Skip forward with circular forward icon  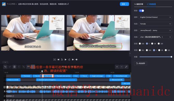(69, 60)
